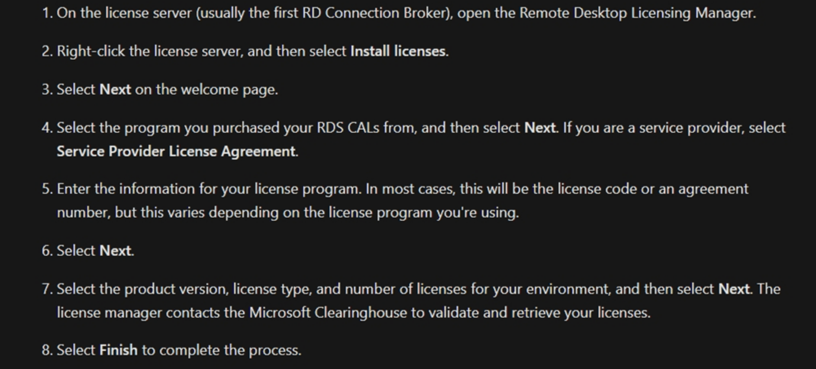Click bold "Next" in step 6
The image size is (816, 369).
point(115,251)
